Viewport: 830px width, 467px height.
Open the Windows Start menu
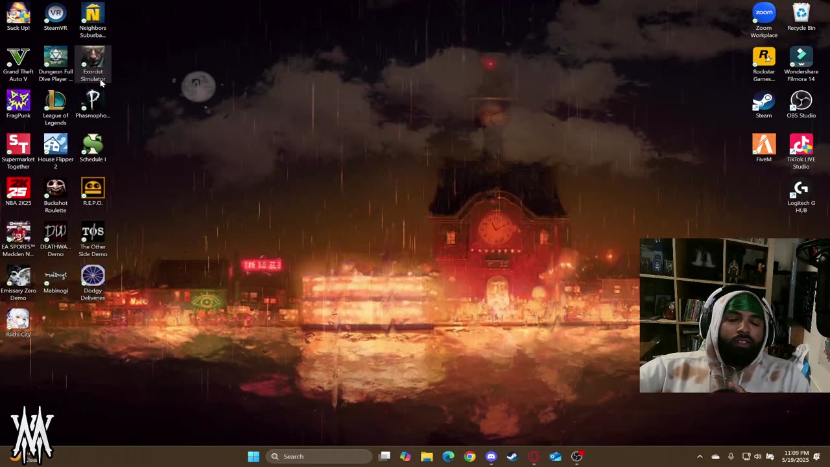[254, 457]
